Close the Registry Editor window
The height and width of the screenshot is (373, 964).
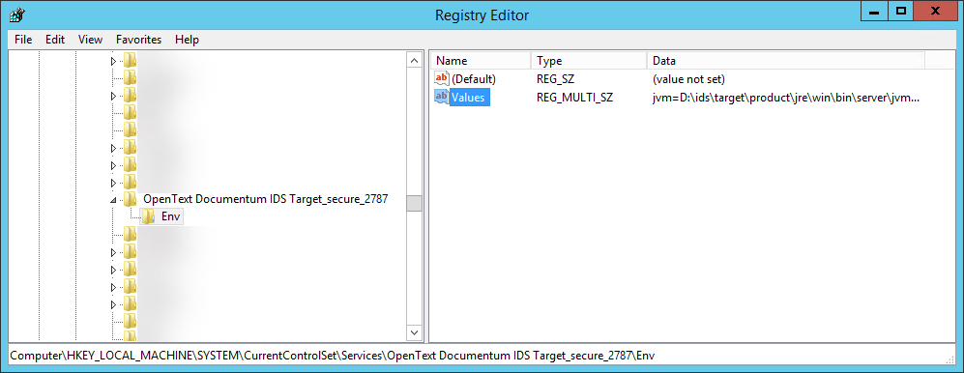936,11
